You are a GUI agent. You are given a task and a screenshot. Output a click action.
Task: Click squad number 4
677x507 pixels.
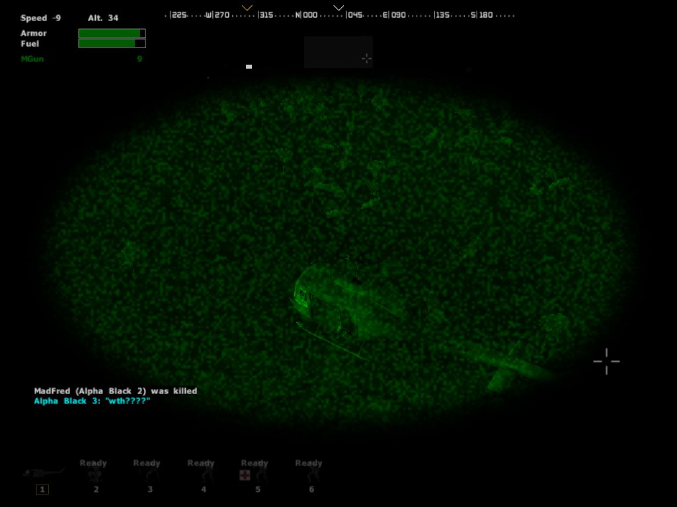(204, 489)
